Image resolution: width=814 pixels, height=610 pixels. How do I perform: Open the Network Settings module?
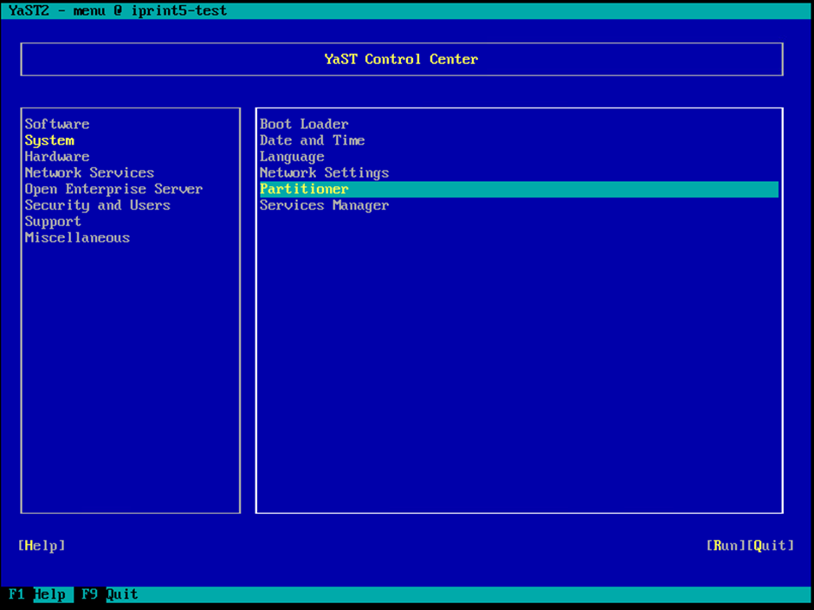point(324,172)
